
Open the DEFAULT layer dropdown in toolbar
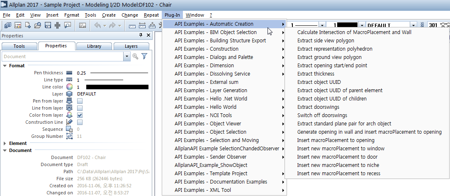click(x=414, y=25)
